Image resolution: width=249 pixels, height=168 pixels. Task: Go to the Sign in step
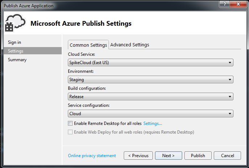15,42
